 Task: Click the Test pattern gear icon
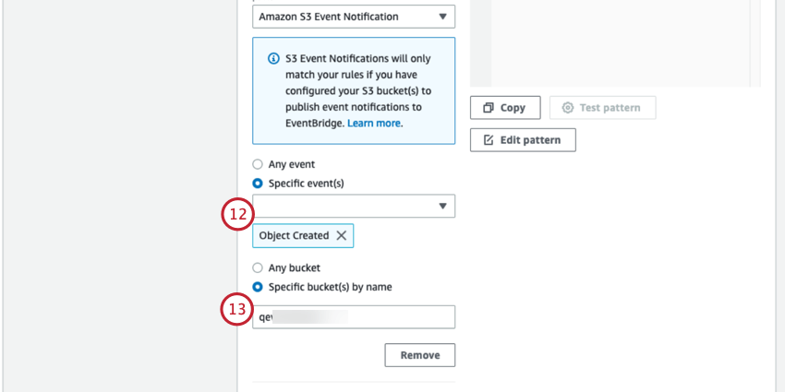(x=568, y=108)
